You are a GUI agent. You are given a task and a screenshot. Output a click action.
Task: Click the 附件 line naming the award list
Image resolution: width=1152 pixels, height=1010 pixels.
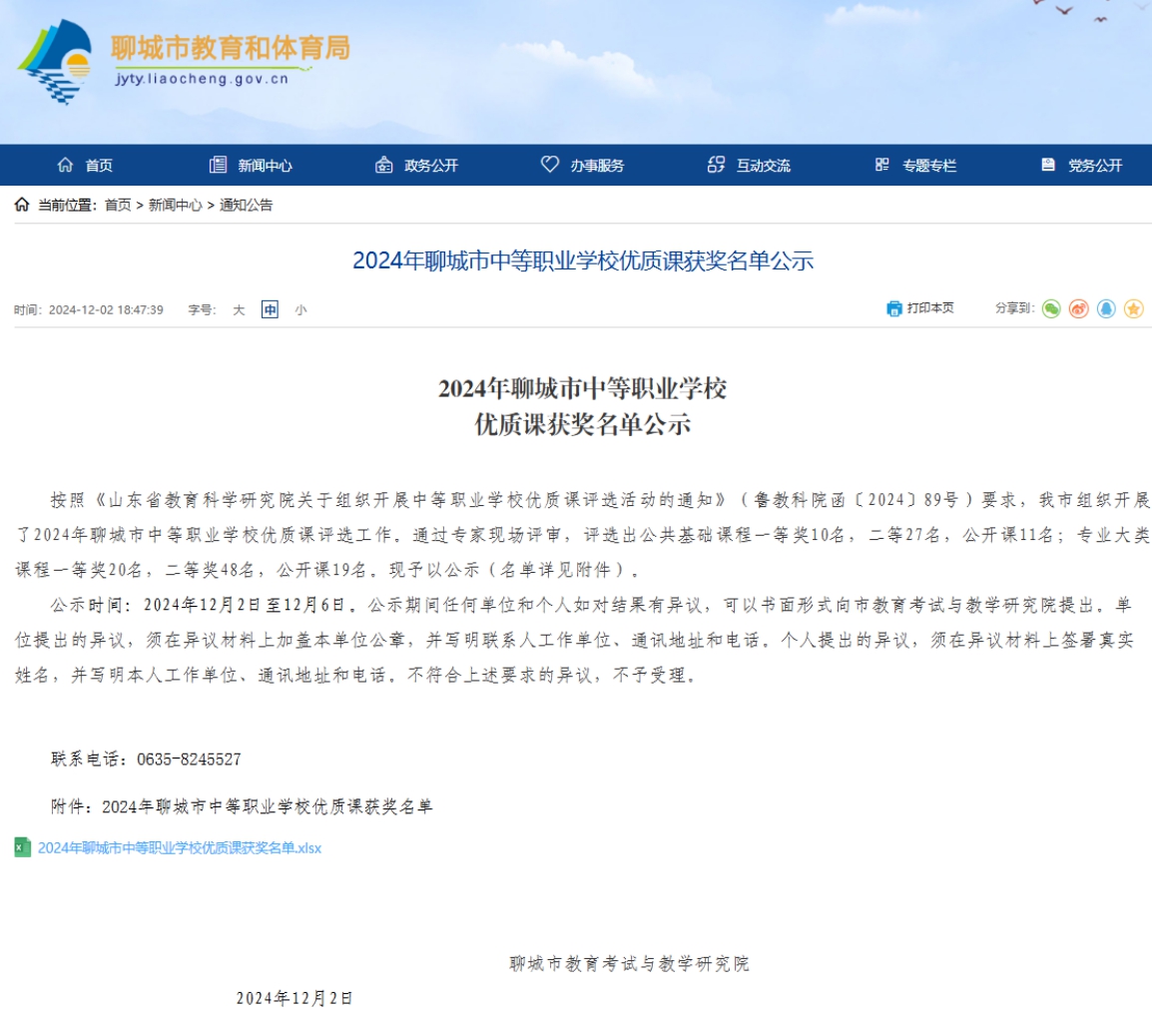click(242, 806)
